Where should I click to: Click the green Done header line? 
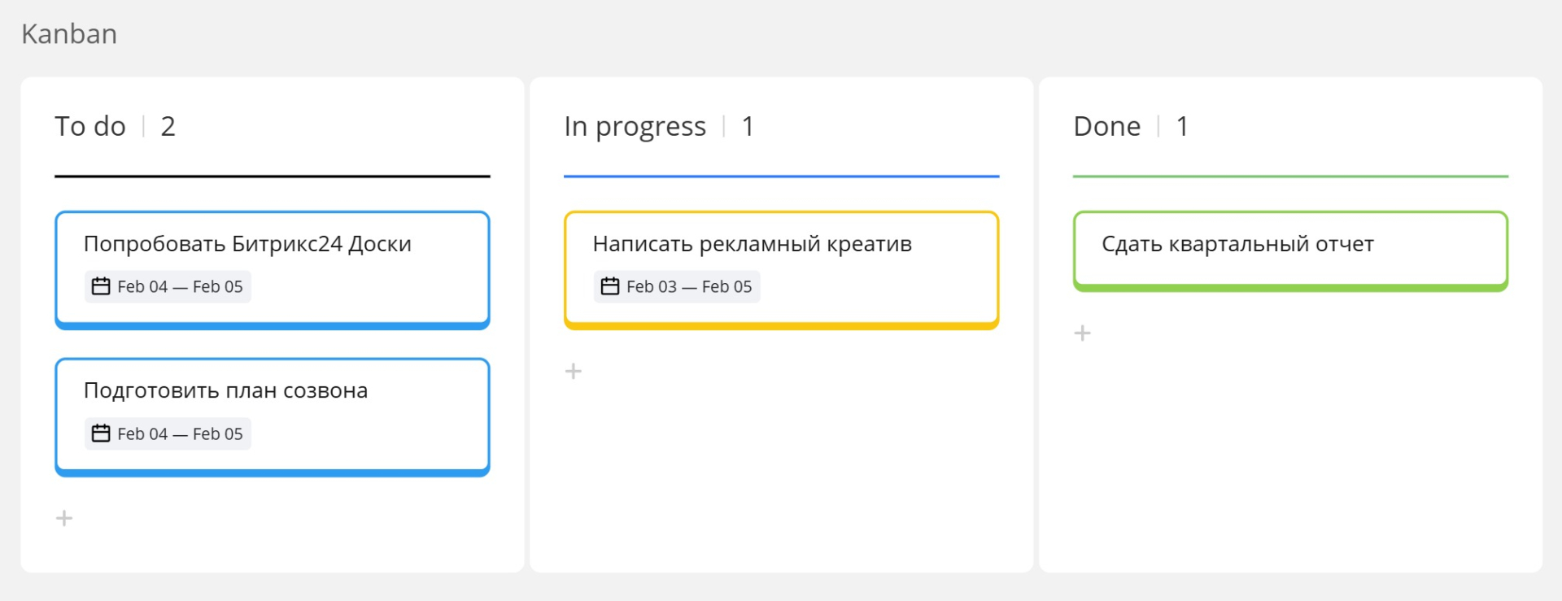[1290, 176]
